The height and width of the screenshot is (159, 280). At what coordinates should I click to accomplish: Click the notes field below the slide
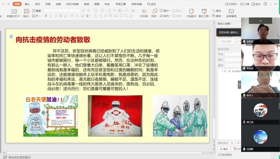click(20, 157)
